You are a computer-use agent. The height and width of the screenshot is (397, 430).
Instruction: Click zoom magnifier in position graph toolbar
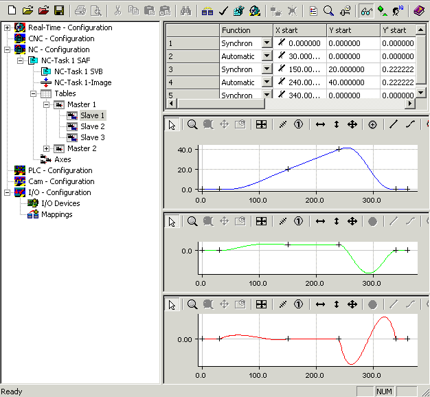tap(192, 125)
